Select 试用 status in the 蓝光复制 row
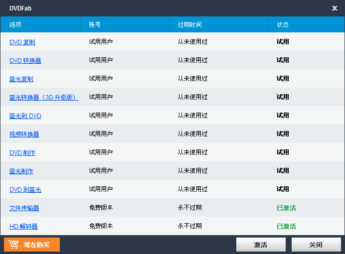This screenshot has width=345, height=254. coord(283,79)
